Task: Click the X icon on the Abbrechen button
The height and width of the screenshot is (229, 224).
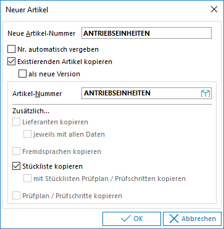Action: [174, 219]
